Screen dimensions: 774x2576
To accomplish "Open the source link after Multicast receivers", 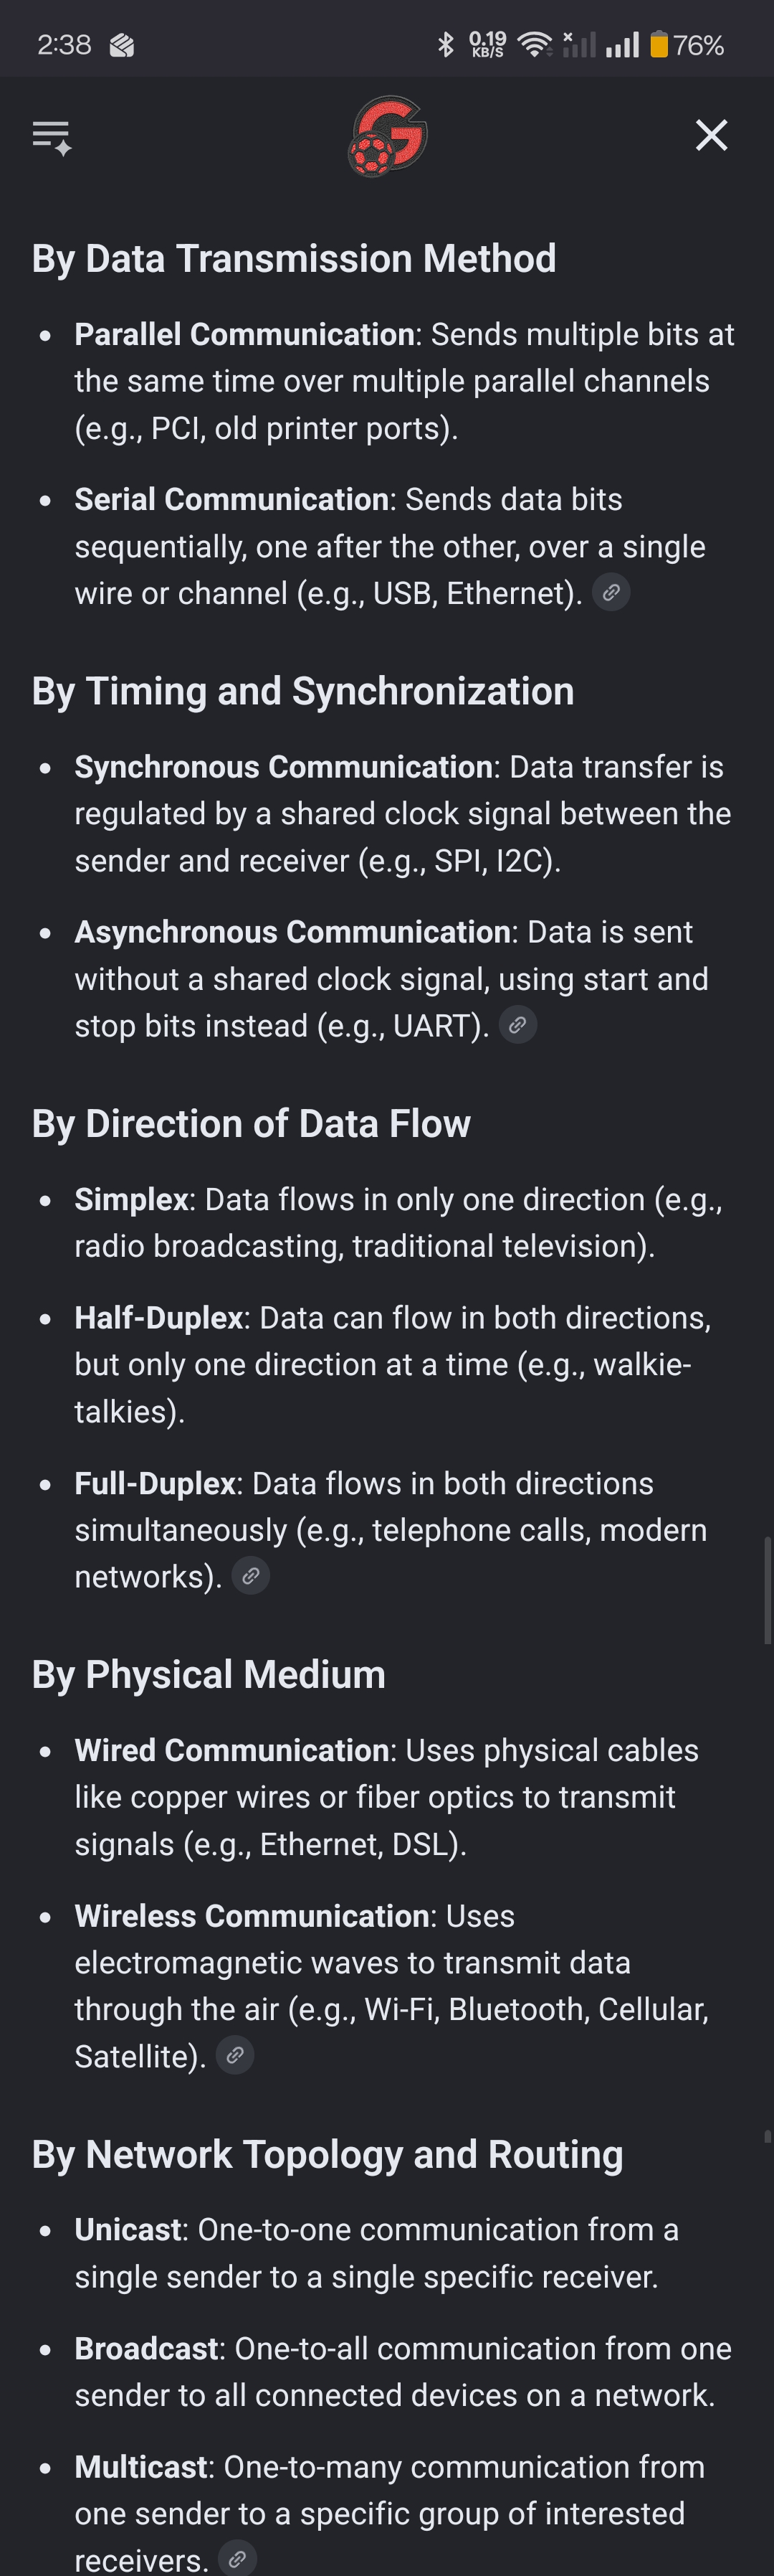I will click(x=238, y=2558).
